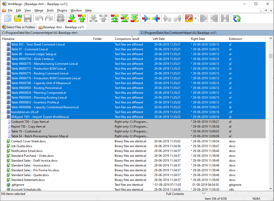Refresh the folder comparison
The width and height of the screenshot is (274, 201).
(236, 18)
